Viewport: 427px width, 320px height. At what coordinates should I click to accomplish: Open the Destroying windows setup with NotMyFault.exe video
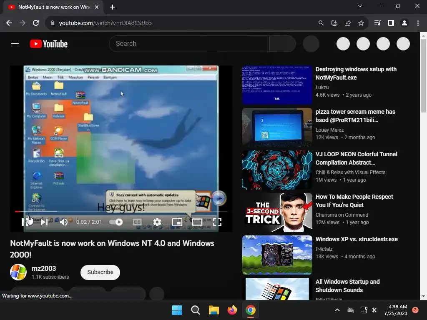tap(356, 73)
